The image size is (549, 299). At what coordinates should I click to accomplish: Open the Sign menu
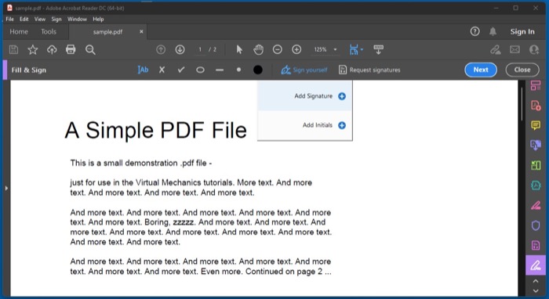[56, 20]
